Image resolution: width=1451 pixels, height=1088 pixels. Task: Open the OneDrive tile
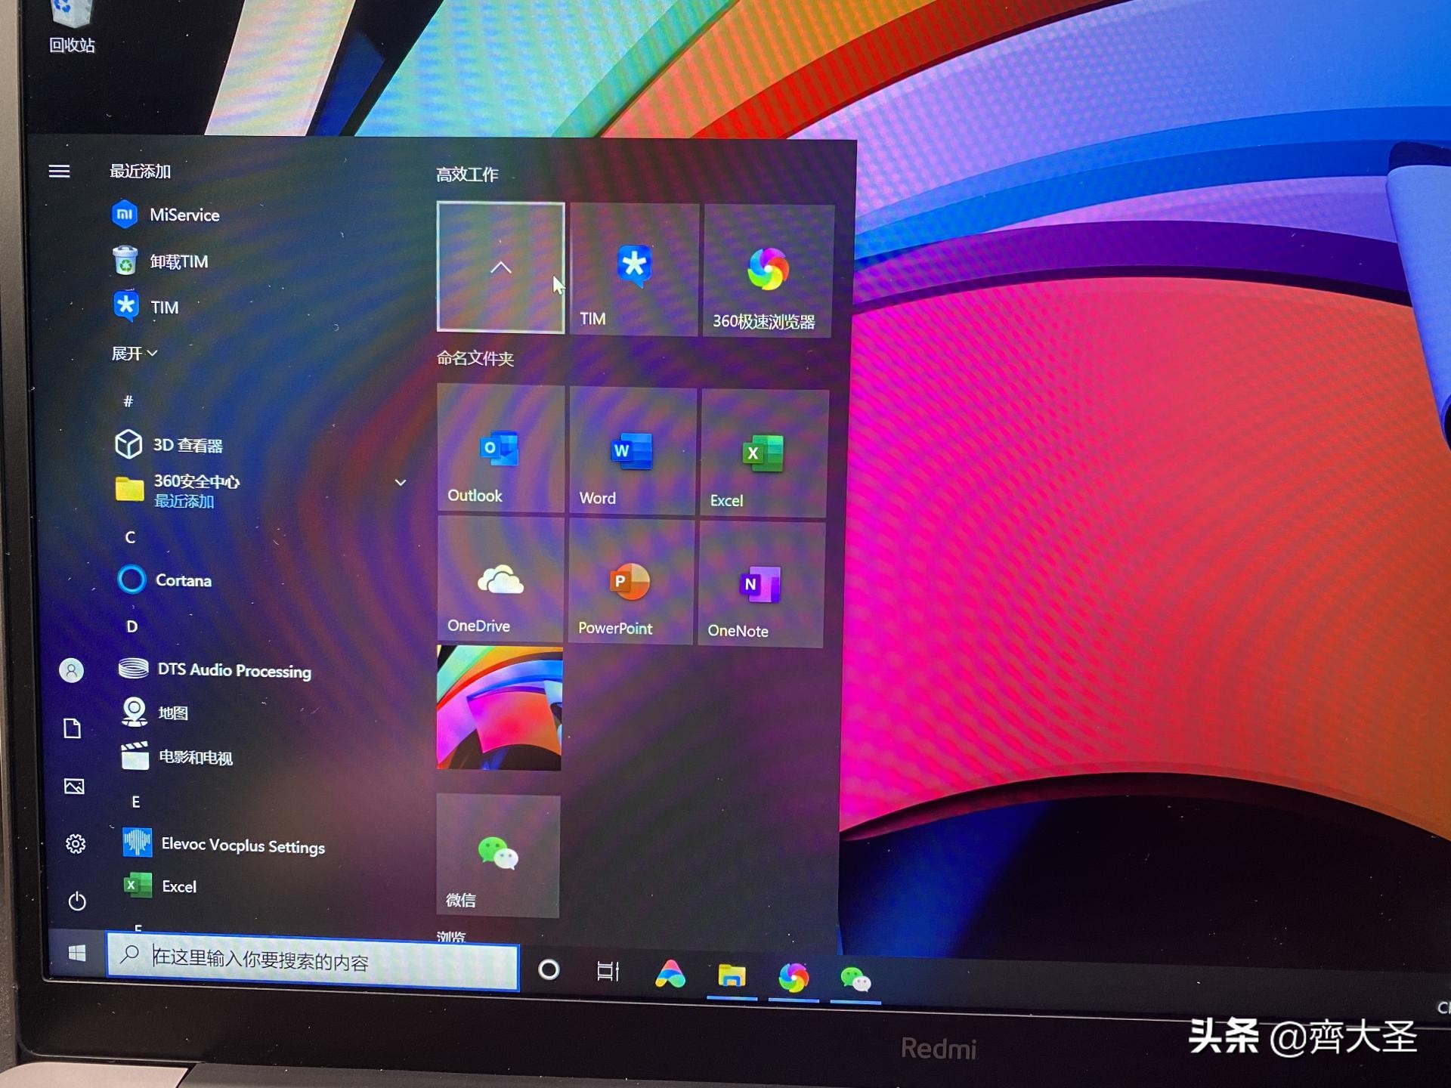[500, 580]
